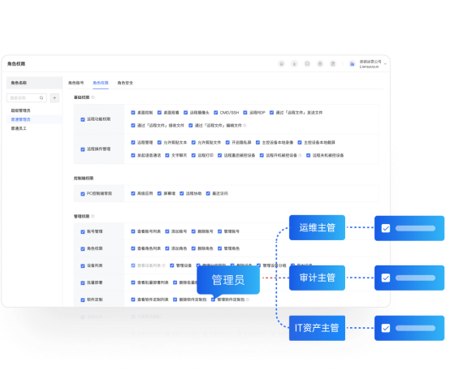Viewport: 450px width, 375px height.
Task: Click the info icon next to 基础权限
Action: coord(93,97)
